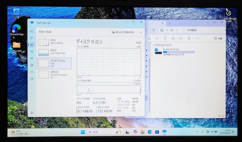This screenshot has width=242, height=142.
Task: Click the disk transfer rate graph
Action: pos(109,88)
